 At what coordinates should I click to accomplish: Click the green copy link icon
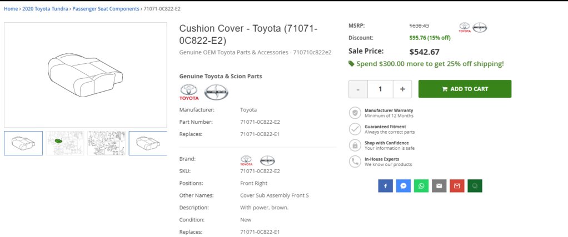pos(475,186)
